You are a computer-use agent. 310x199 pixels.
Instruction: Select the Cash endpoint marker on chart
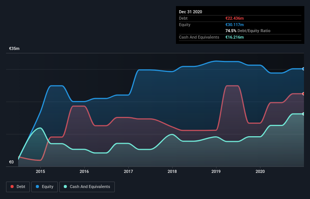[x=304, y=114]
